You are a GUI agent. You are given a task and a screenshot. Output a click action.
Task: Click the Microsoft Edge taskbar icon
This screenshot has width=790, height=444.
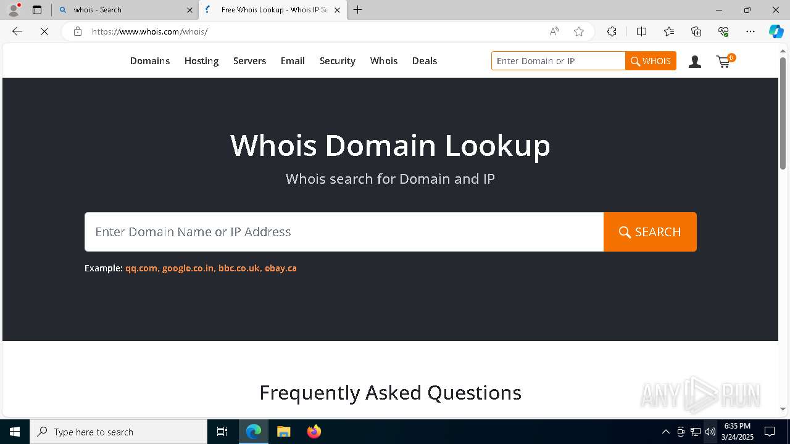(x=254, y=432)
